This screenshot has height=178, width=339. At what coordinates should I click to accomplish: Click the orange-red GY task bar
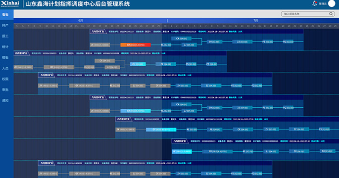pyautogui.click(x=136, y=44)
